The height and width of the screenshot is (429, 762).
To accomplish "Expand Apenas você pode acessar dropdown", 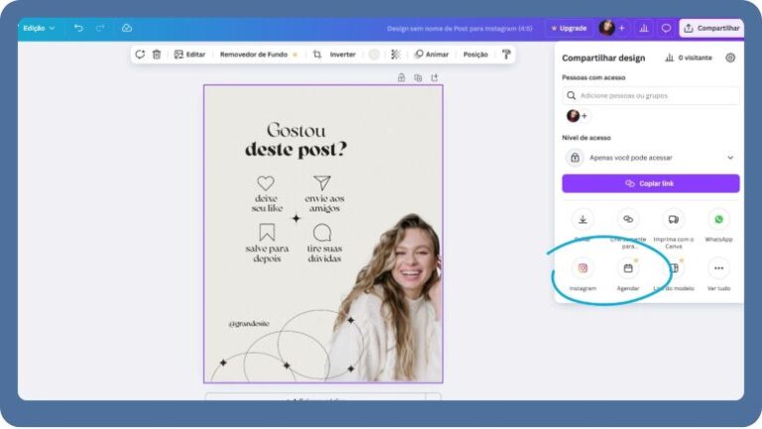I will (651, 158).
